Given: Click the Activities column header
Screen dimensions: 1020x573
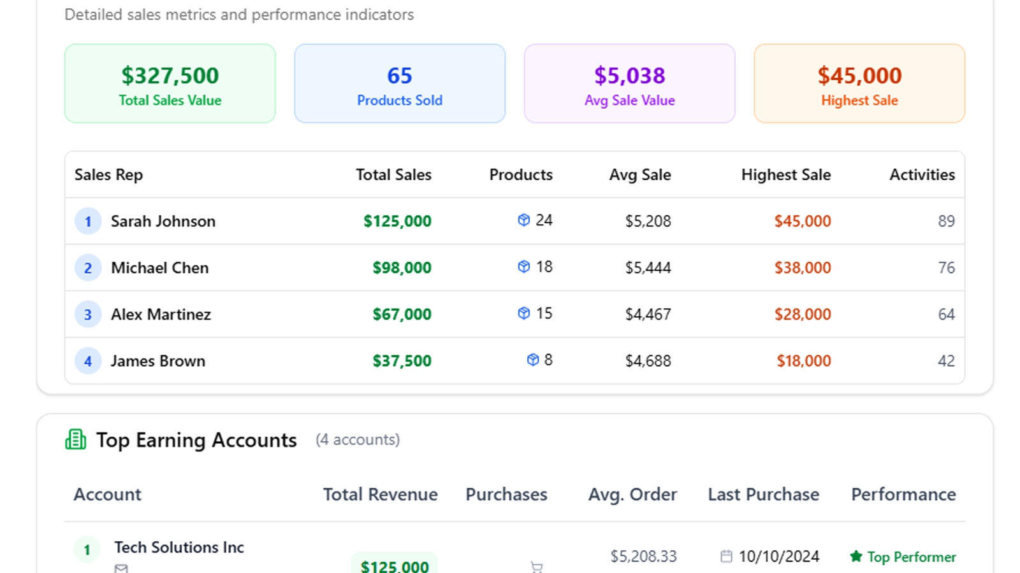Looking at the screenshot, I should [x=922, y=174].
